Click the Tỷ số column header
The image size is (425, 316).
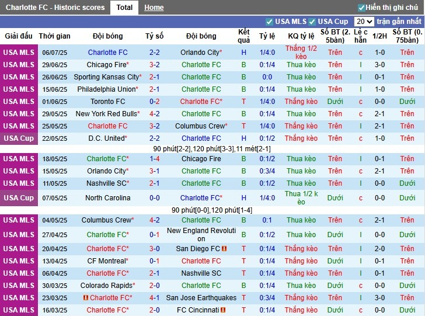[155, 36]
